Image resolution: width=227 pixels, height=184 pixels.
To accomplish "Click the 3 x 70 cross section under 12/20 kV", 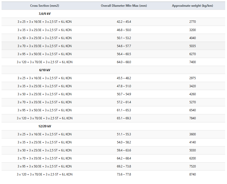I will click(45, 158).
